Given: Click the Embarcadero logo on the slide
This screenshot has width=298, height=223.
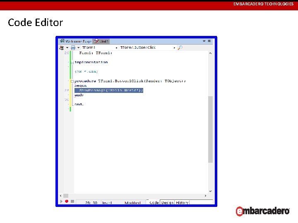Looking at the screenshot, I should click(262, 211).
